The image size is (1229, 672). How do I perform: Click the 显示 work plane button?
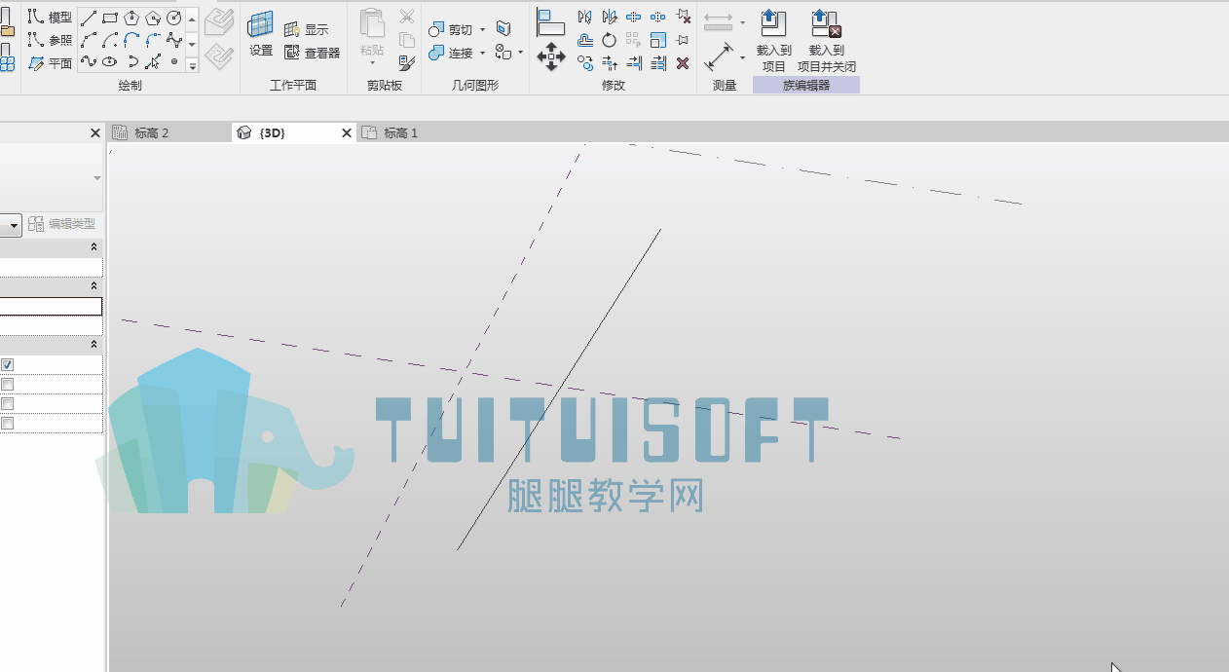coord(307,30)
